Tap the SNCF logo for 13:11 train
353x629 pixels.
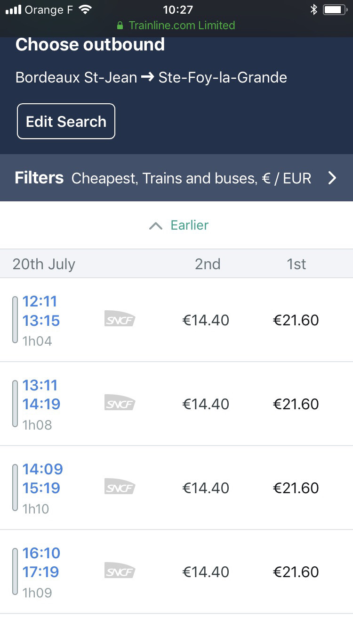pos(120,404)
